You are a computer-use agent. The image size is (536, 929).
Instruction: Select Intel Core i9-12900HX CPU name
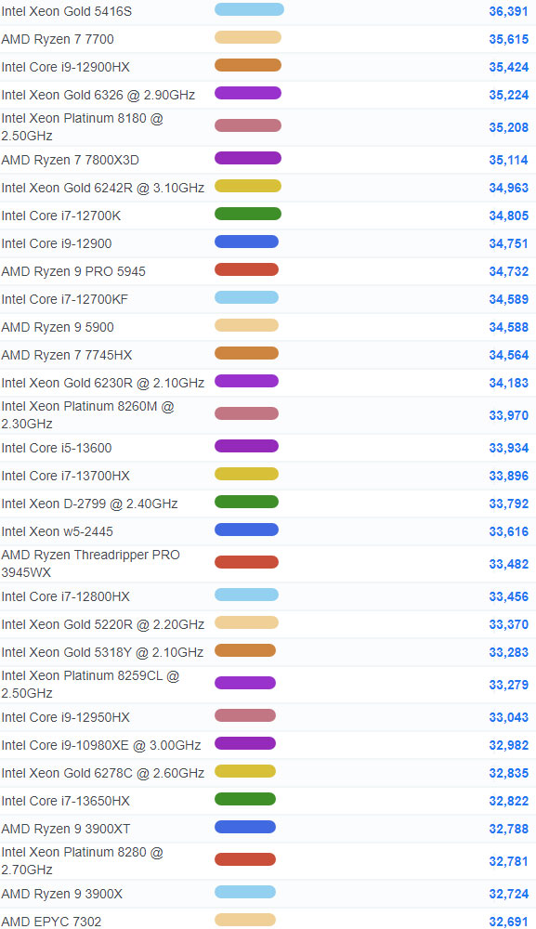tap(65, 67)
